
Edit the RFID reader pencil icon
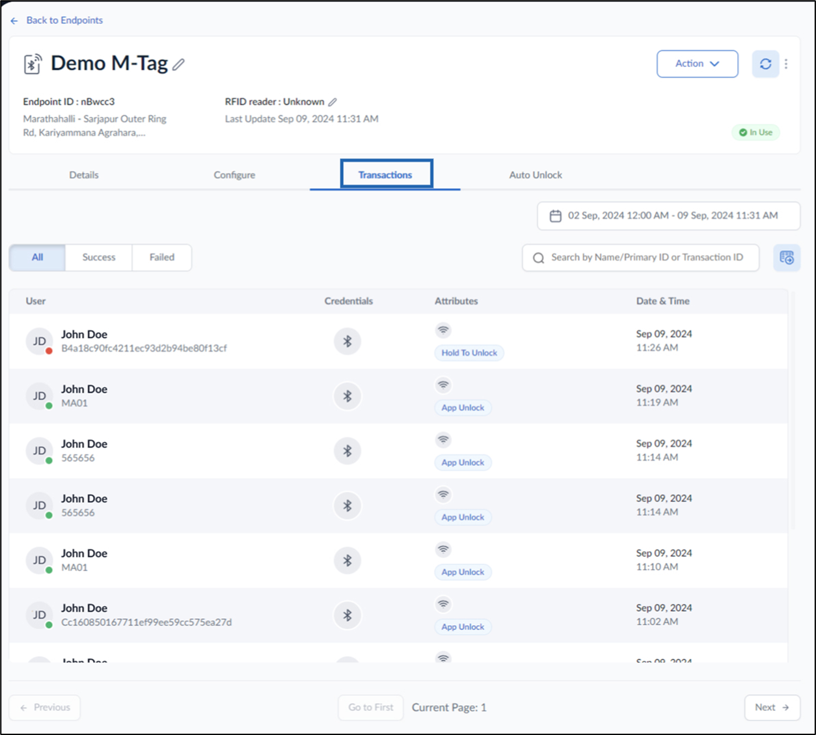click(x=333, y=102)
